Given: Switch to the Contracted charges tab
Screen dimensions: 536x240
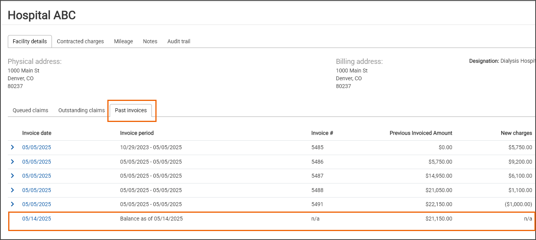Looking at the screenshot, I should pos(80,41).
